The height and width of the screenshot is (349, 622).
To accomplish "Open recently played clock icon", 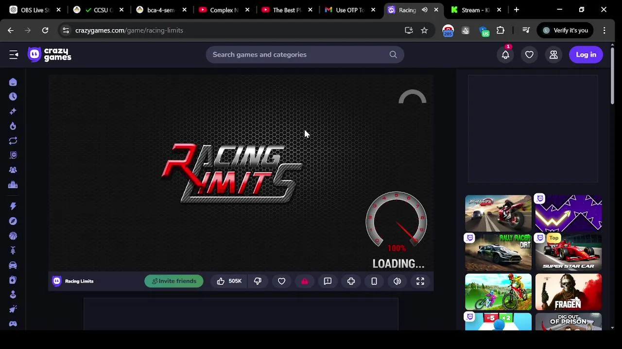I will pos(13,96).
